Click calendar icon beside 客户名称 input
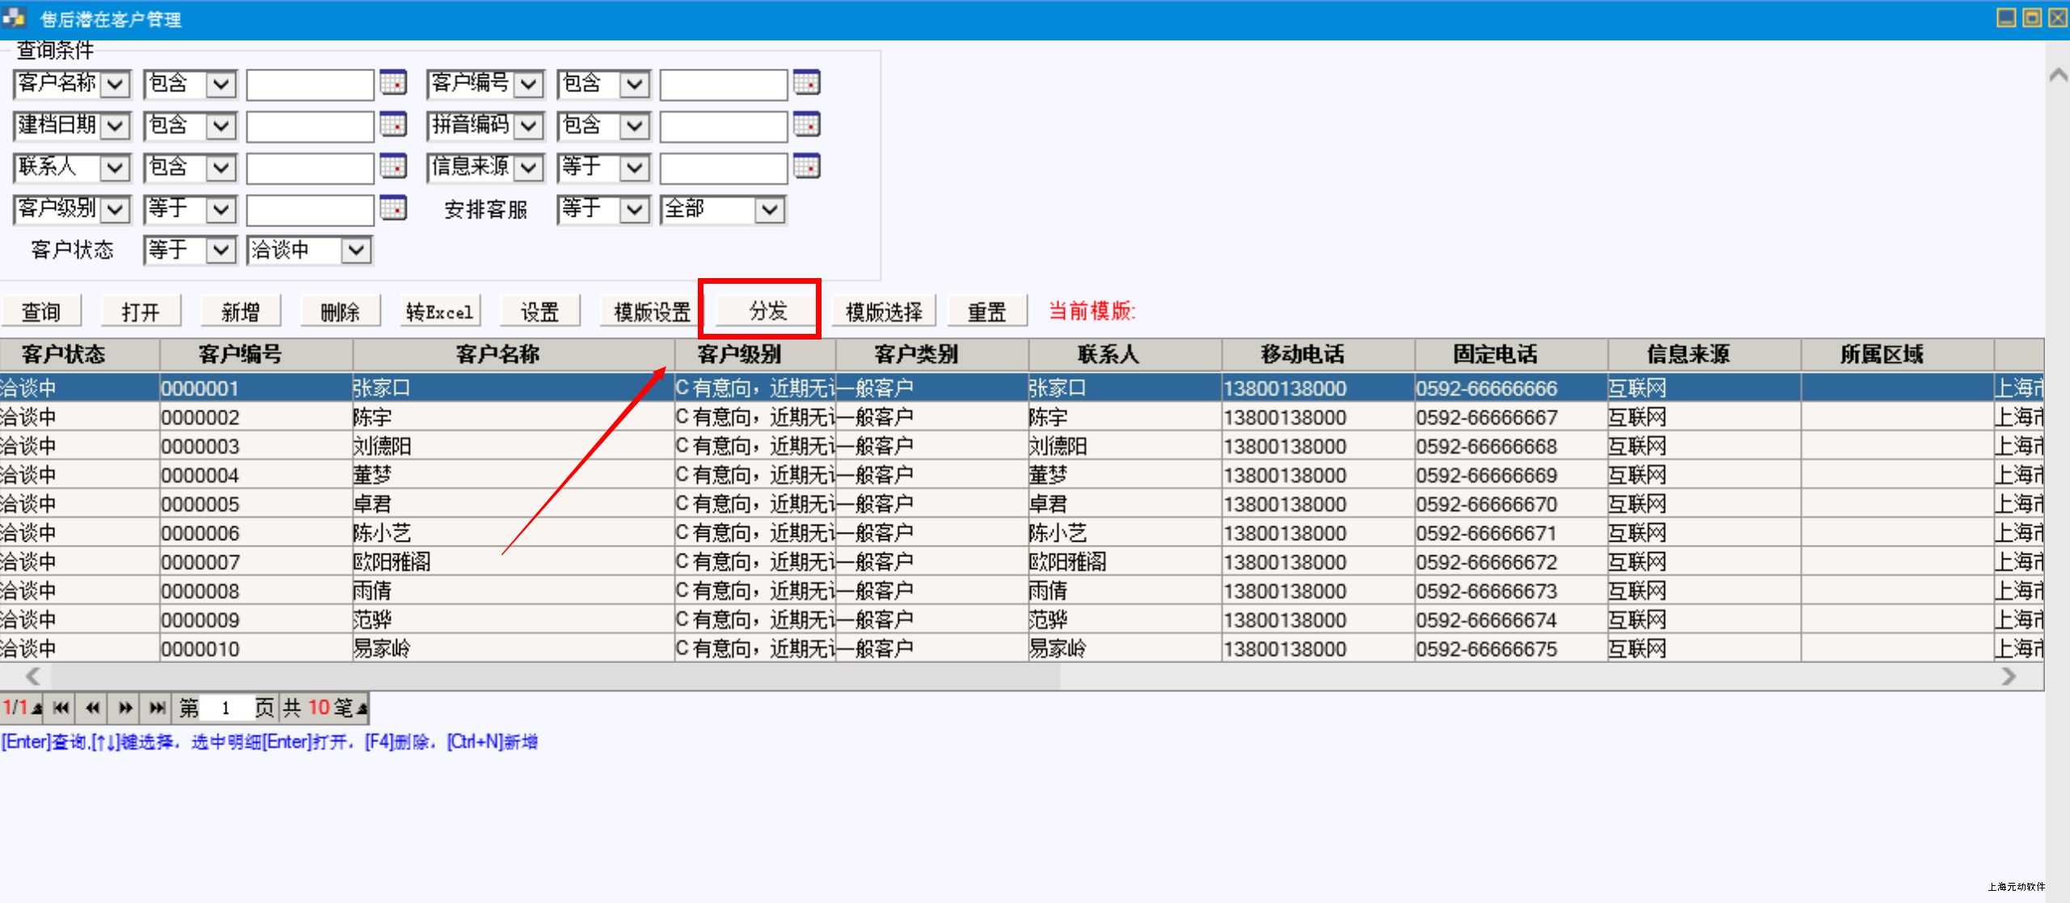2070x903 pixels. point(393,82)
